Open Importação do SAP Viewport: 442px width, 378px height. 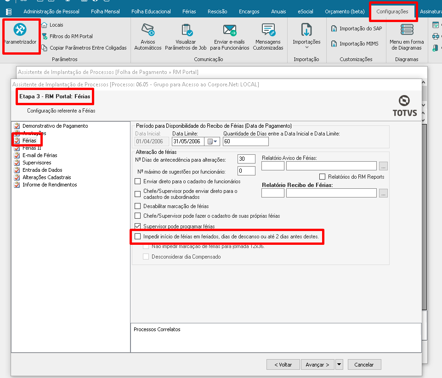click(357, 28)
